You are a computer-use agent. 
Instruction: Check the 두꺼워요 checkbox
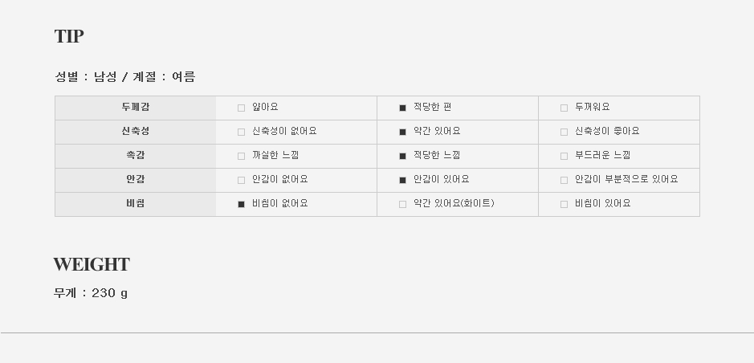[564, 108]
